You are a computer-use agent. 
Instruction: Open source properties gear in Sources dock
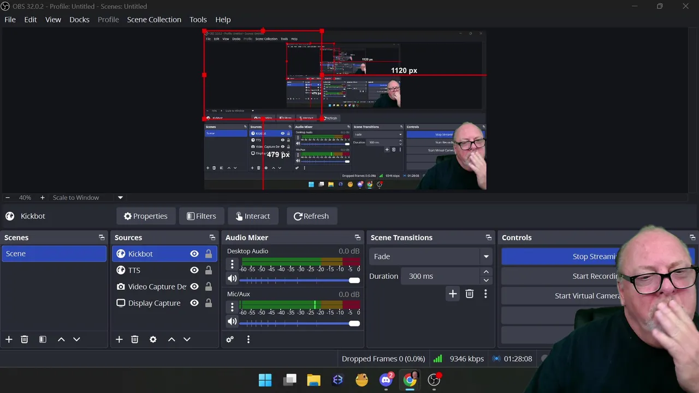153,340
